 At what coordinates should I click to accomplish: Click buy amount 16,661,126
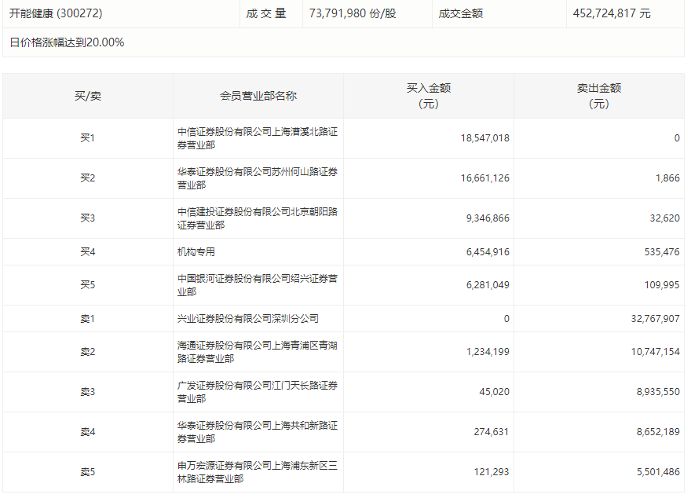[x=484, y=178]
